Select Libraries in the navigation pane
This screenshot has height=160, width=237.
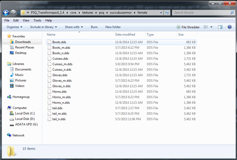[15, 64]
